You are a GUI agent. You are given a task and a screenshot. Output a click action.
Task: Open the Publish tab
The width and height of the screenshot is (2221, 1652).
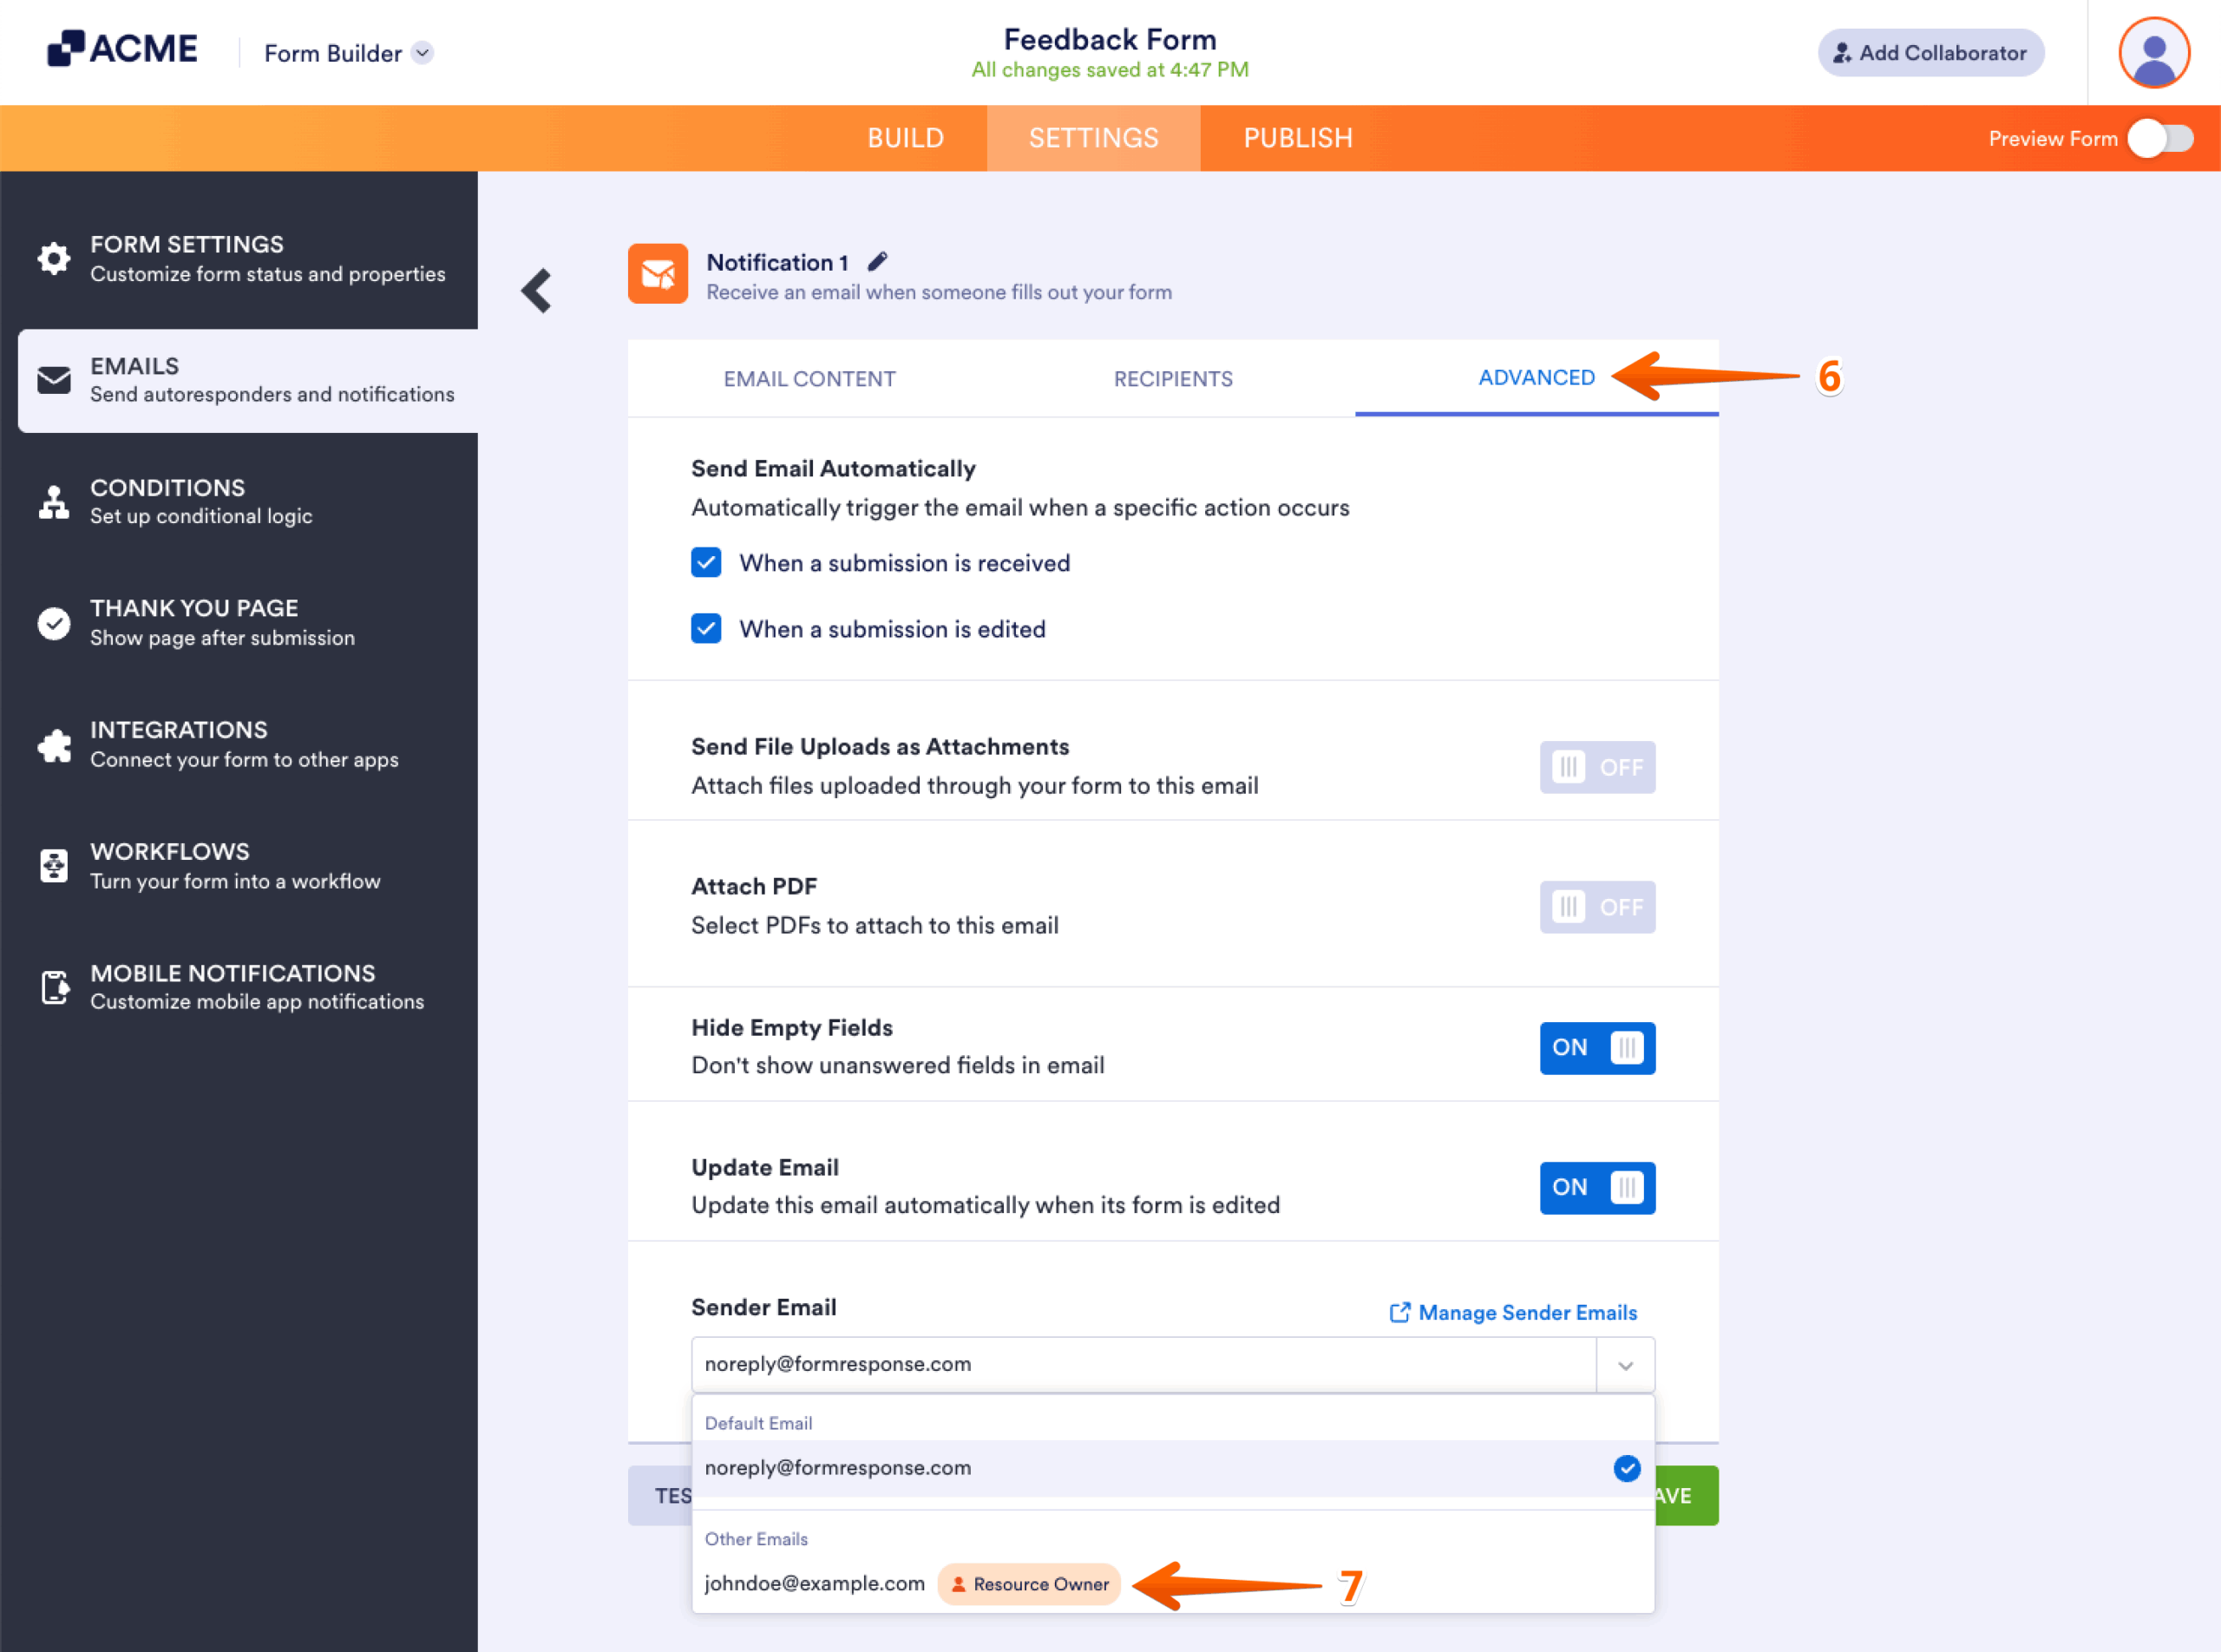click(x=1298, y=138)
